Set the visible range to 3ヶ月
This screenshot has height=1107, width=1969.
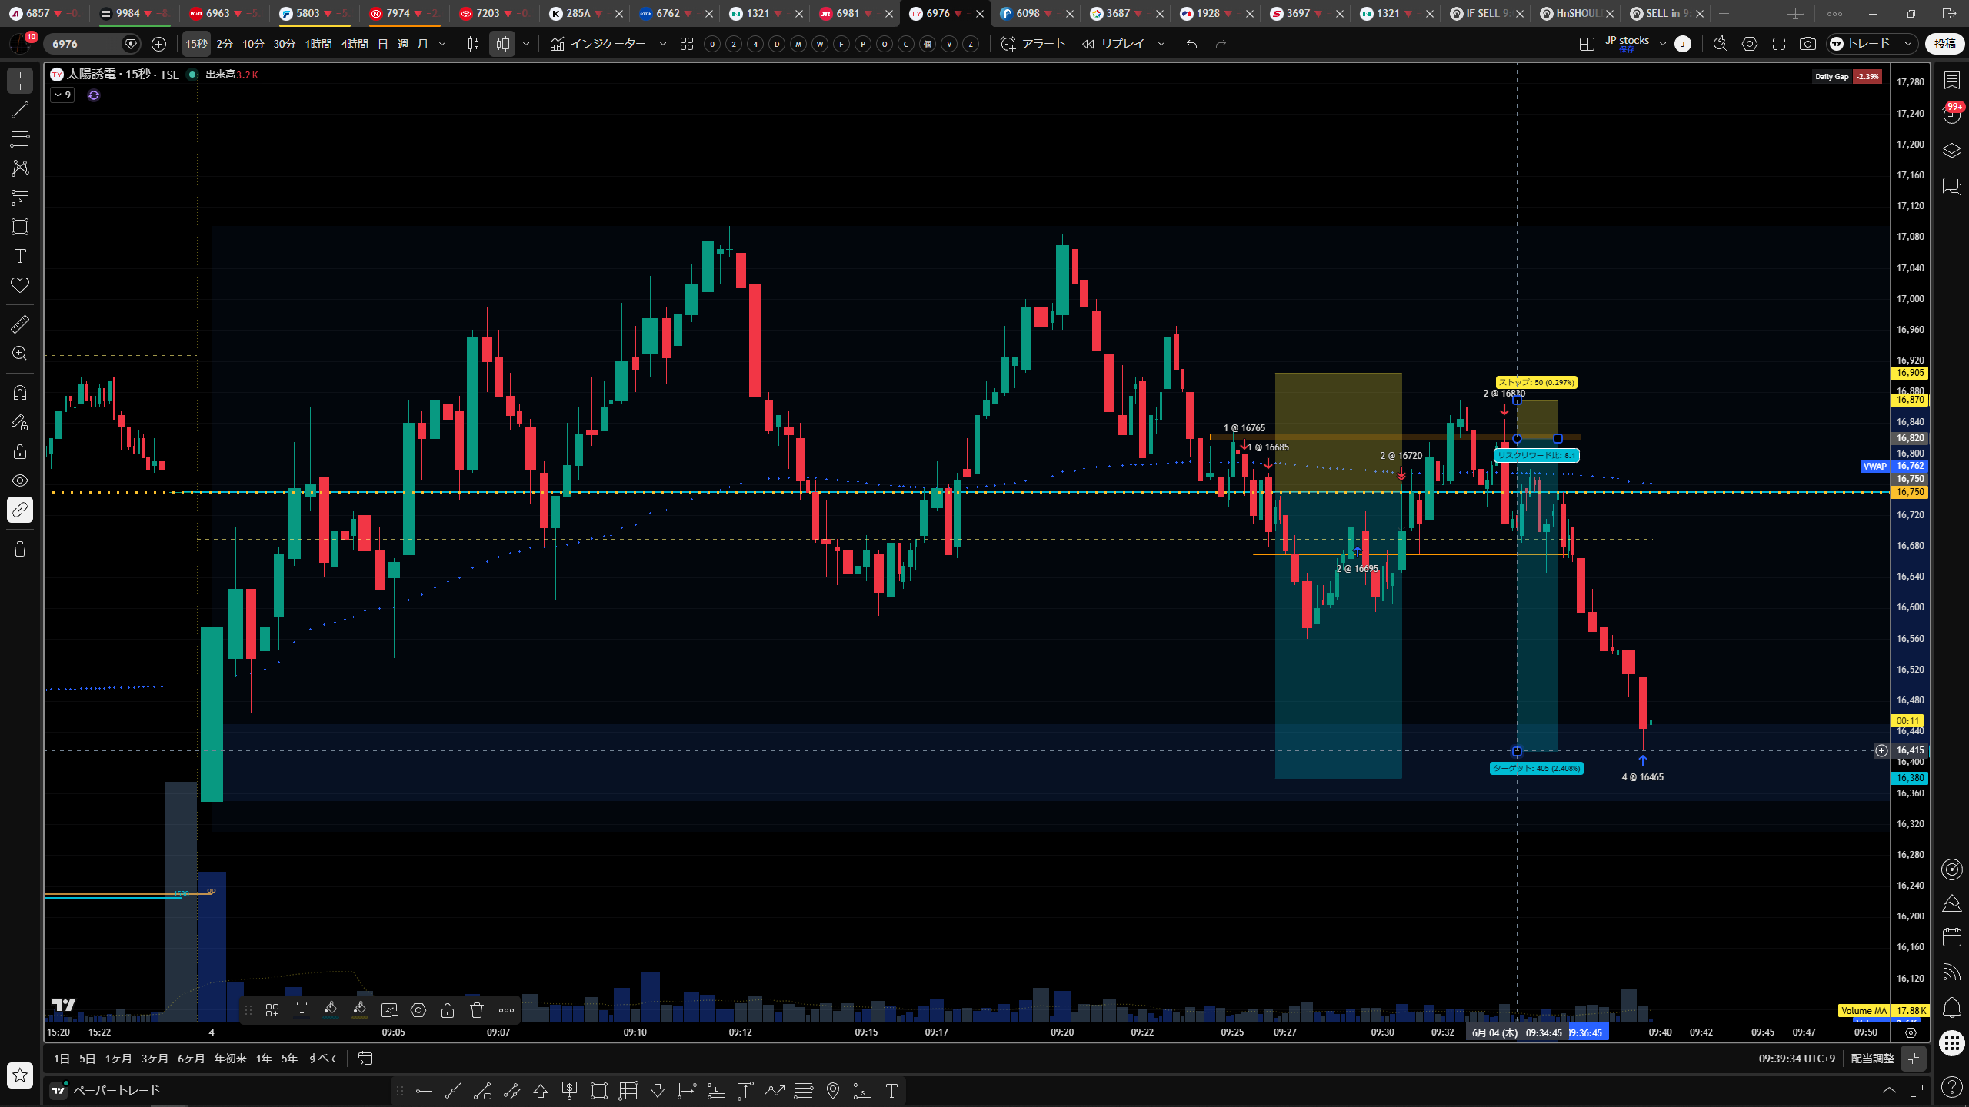[155, 1059]
